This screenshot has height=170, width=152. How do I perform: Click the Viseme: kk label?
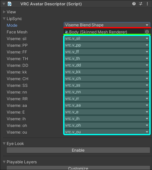17,72
